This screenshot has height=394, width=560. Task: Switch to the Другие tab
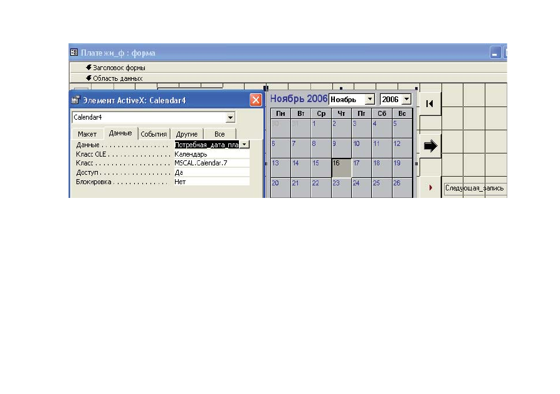pyautogui.click(x=186, y=134)
